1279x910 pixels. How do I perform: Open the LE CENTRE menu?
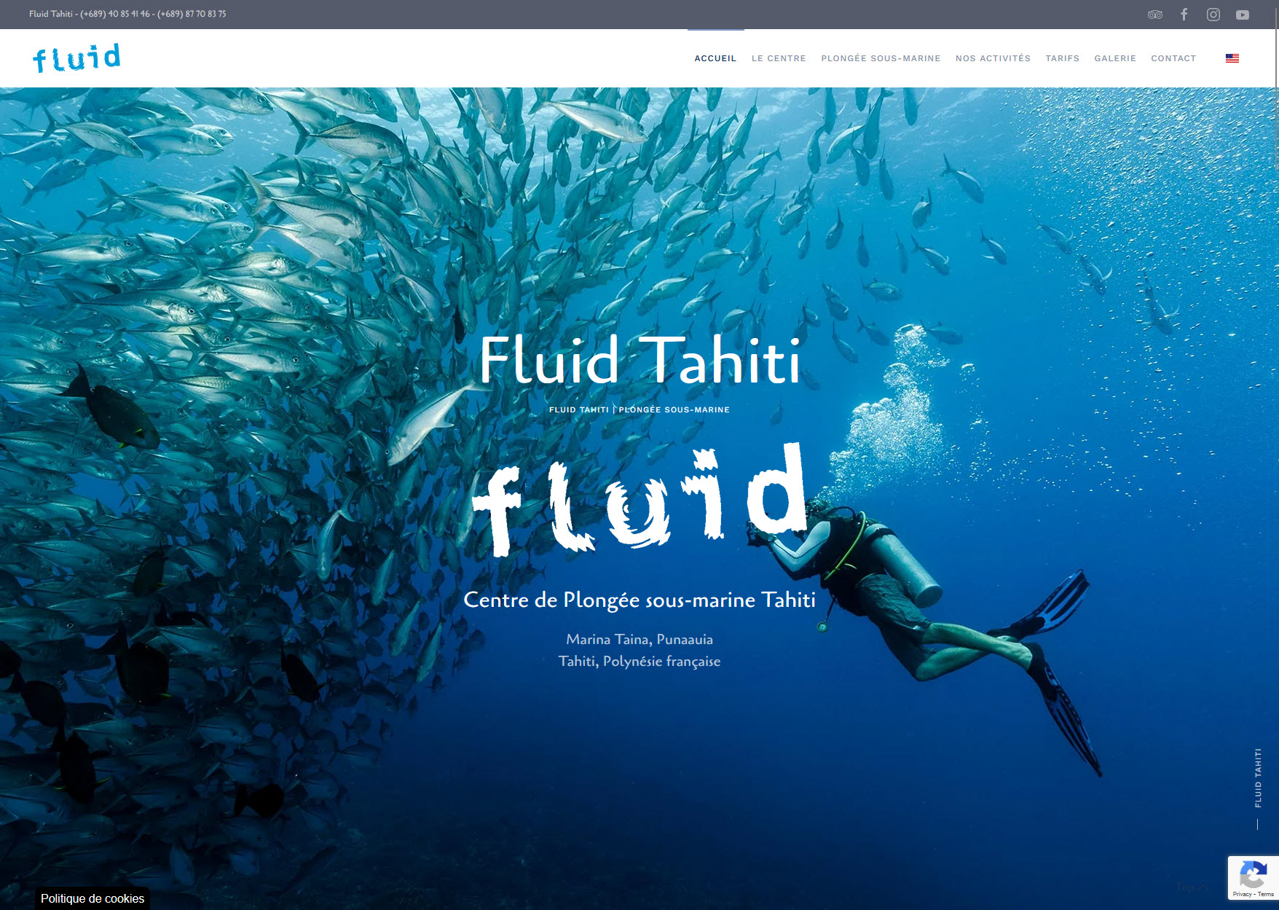point(779,58)
